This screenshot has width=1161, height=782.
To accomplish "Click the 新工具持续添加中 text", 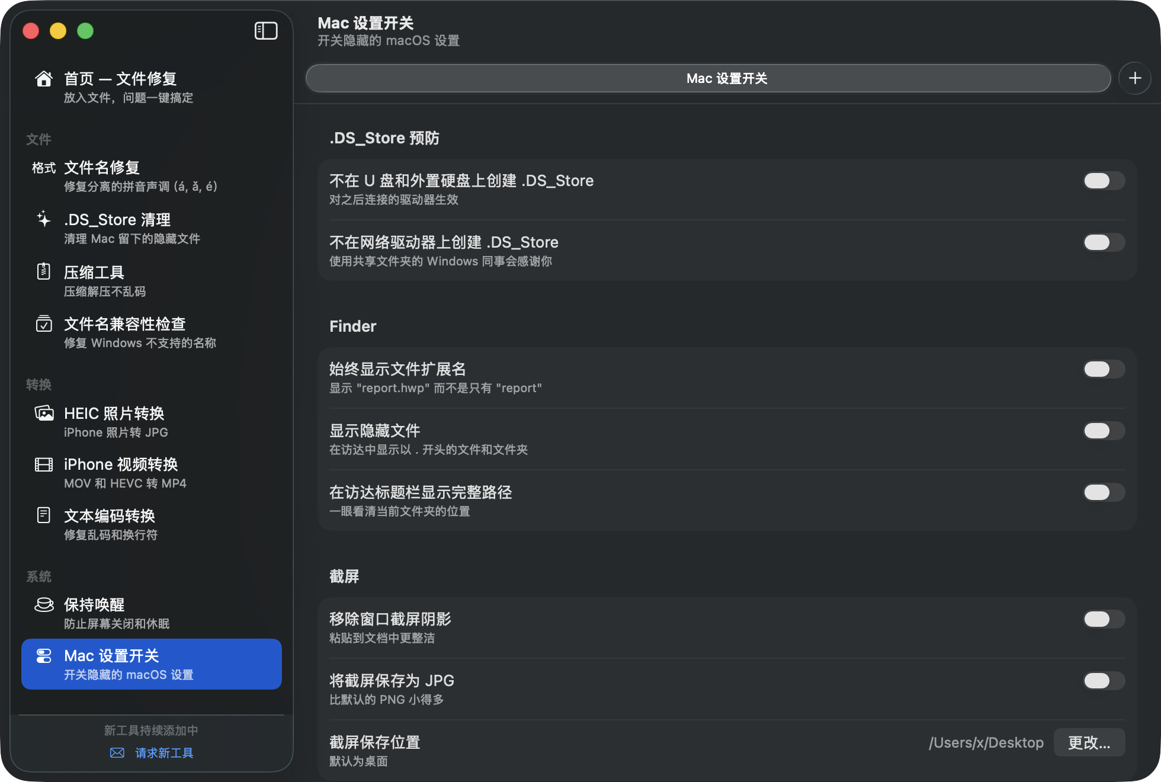I will tap(151, 730).
